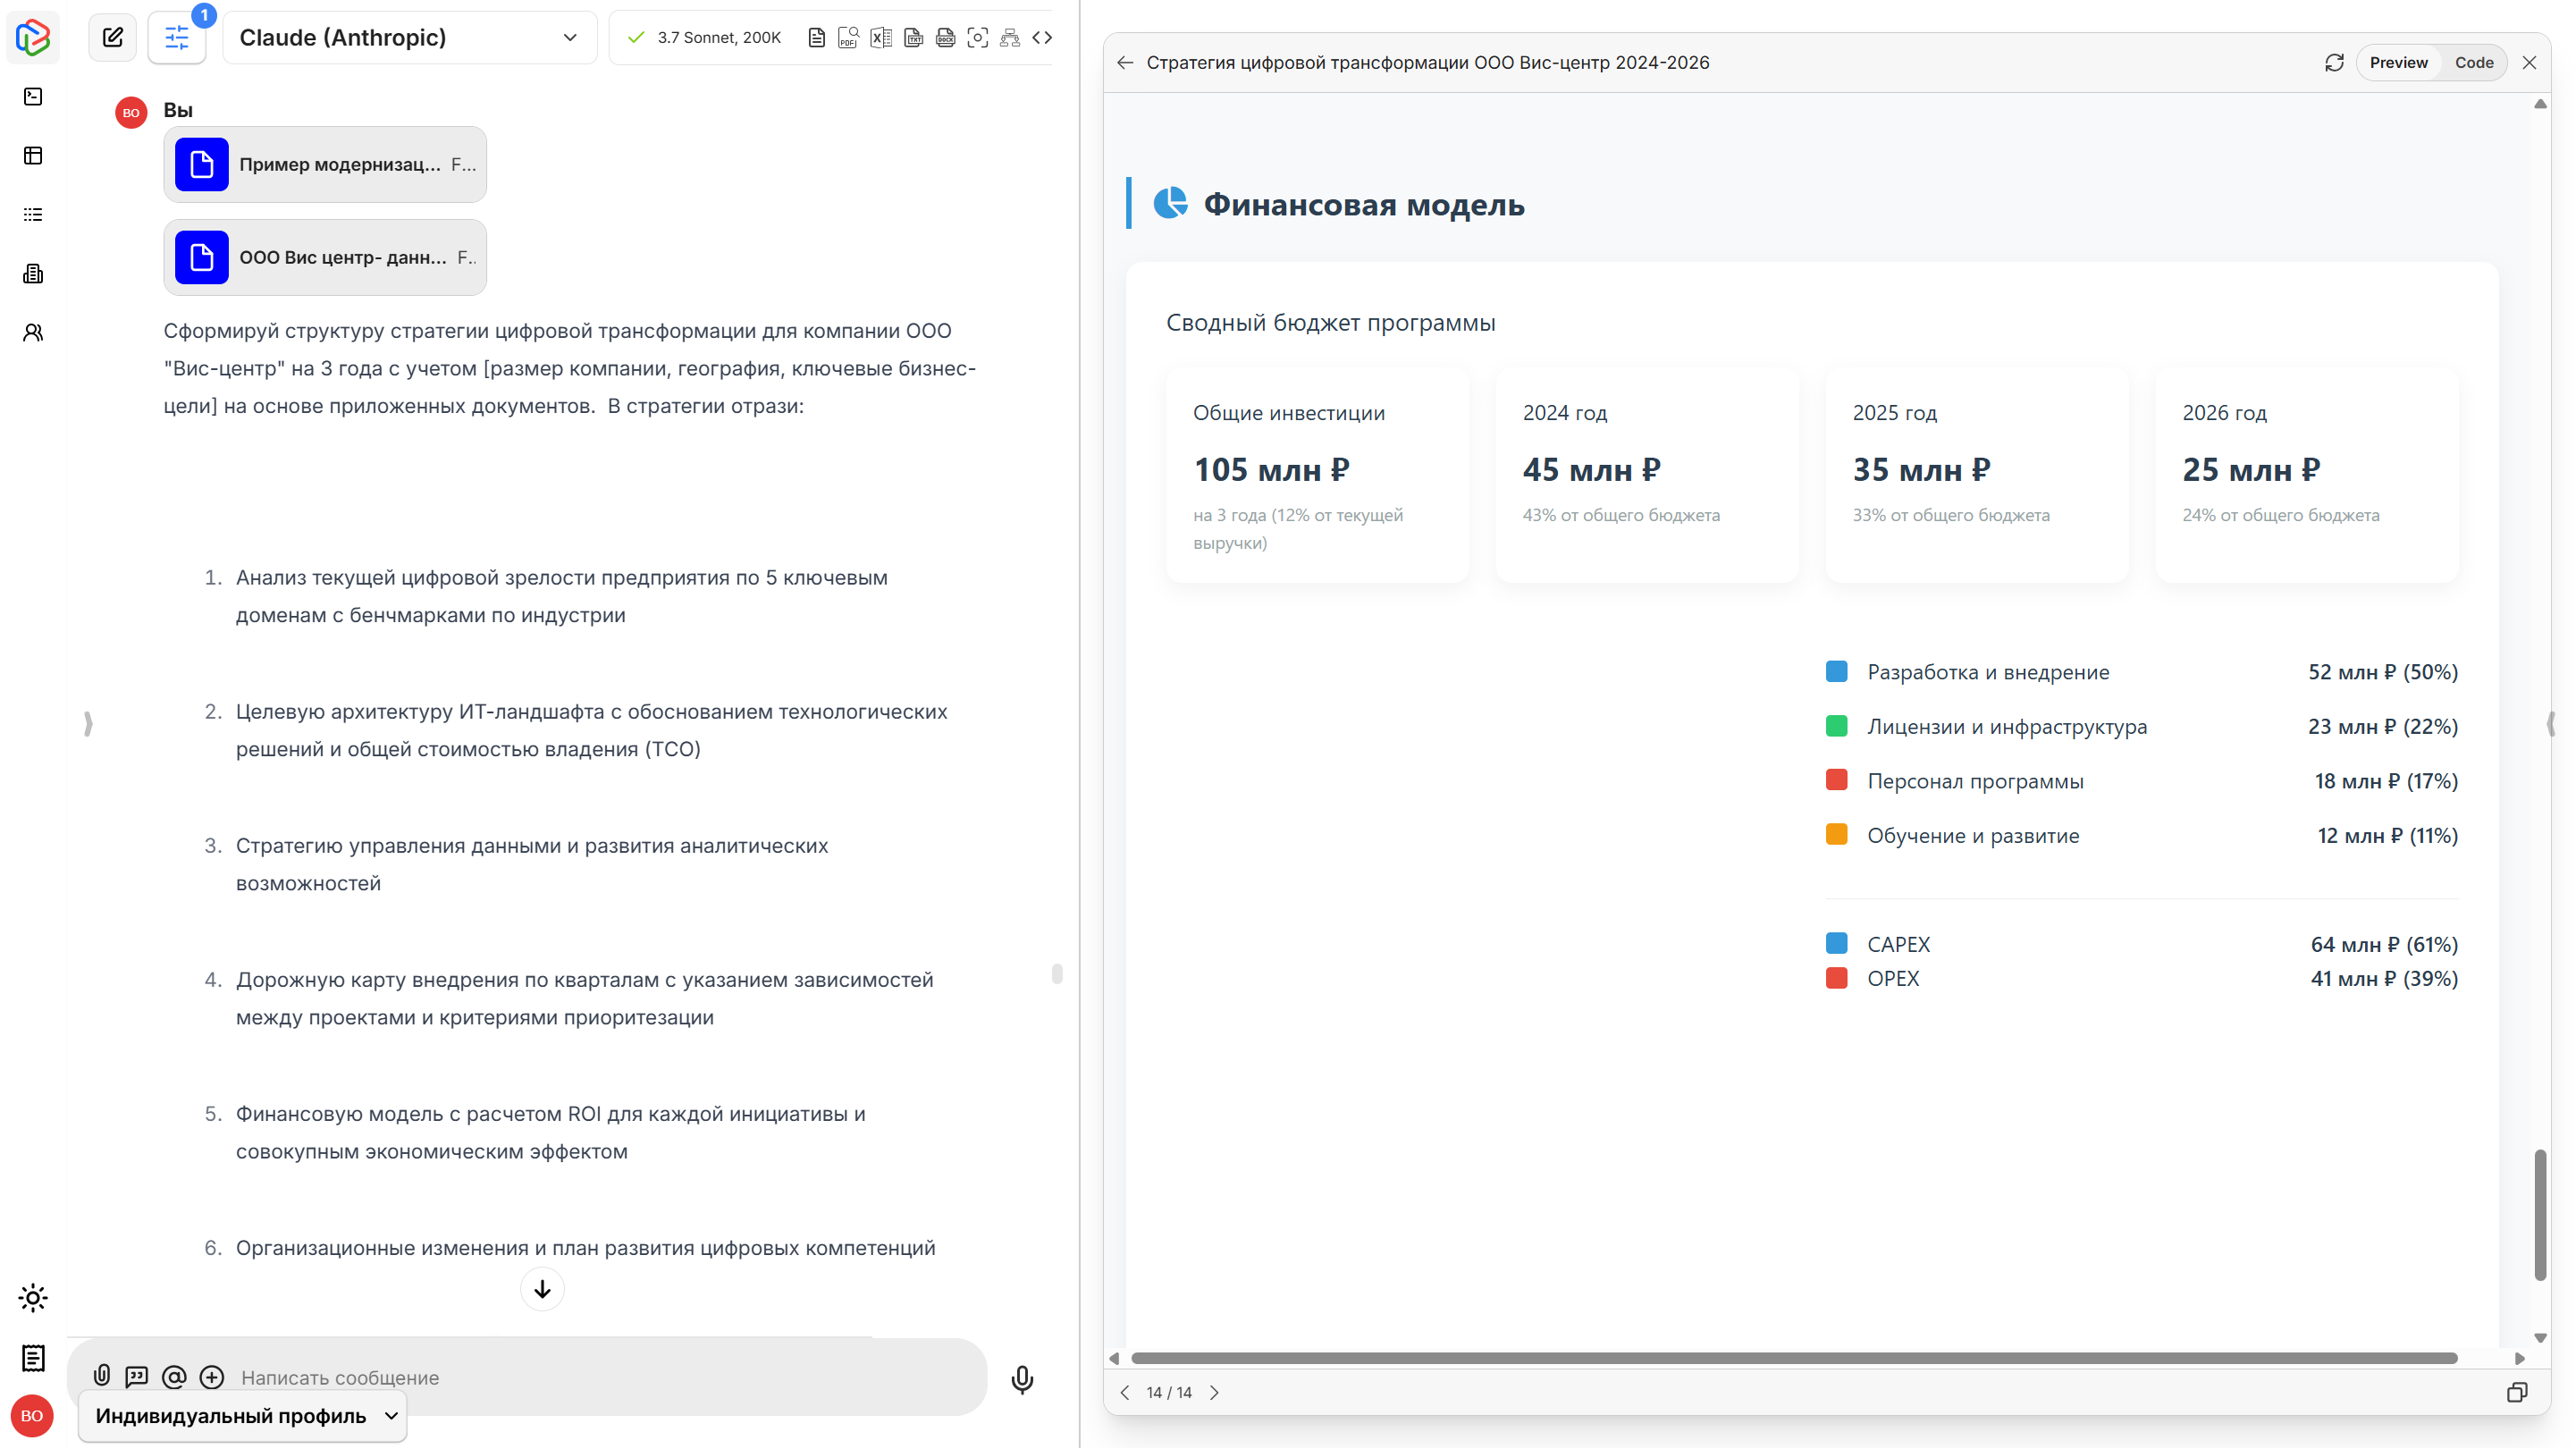Click the '45 млн ₽' value for 2024
Viewport: 2576px width, 1449px height.
(x=1591, y=469)
